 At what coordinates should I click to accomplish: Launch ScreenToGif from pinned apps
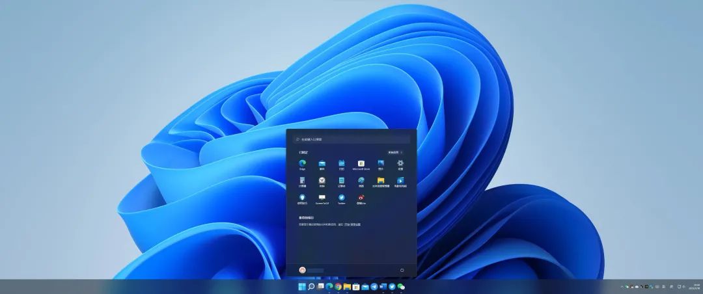tap(322, 200)
